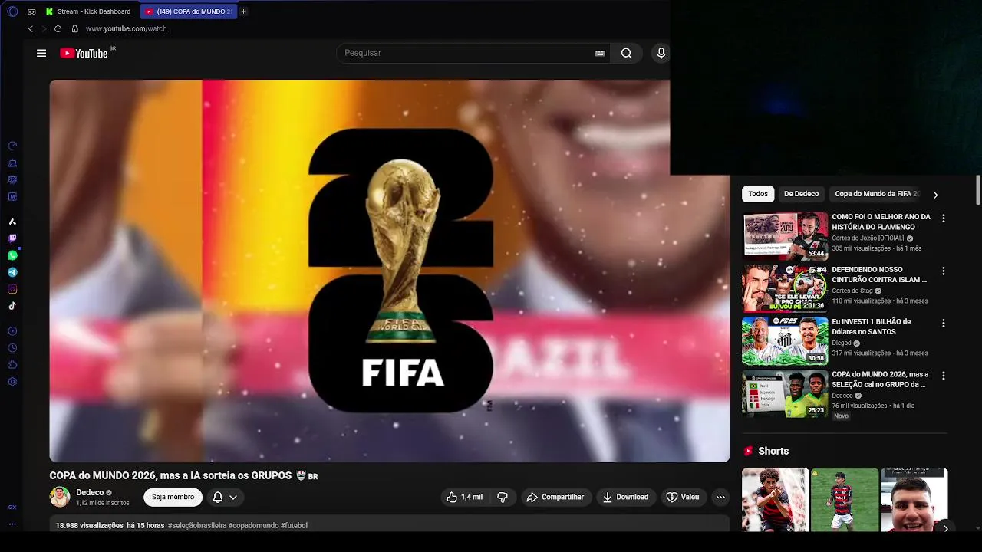Open GX Cleaner icon in the sidebar
The width and height of the screenshot is (982, 552).
point(12,163)
